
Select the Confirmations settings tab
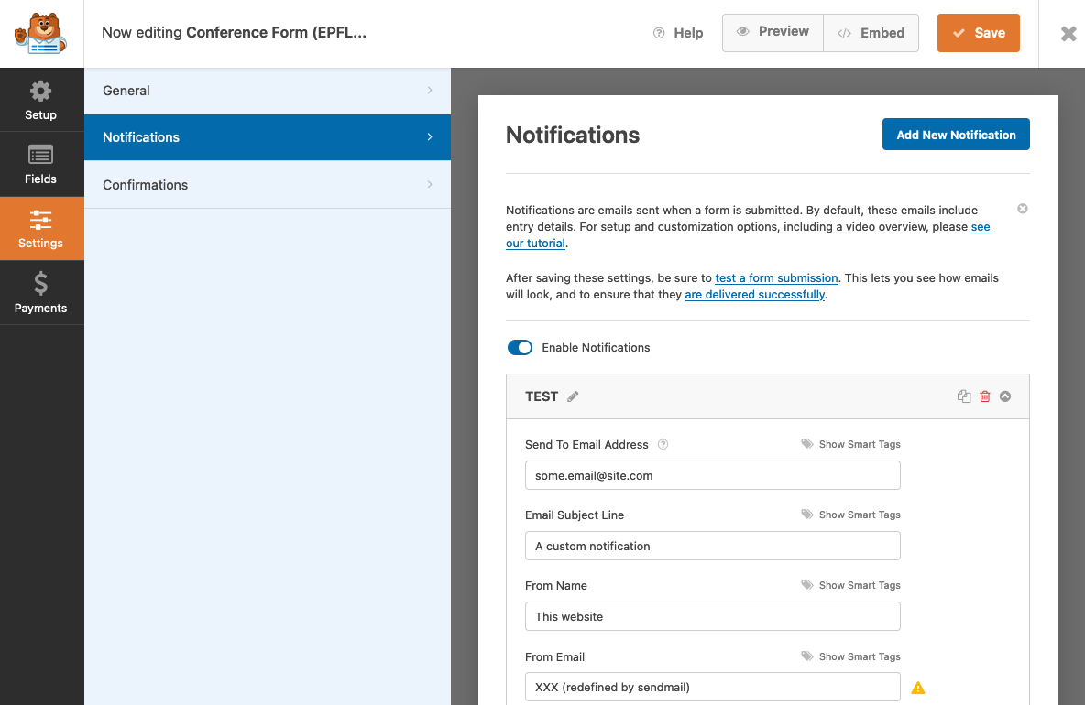click(267, 185)
